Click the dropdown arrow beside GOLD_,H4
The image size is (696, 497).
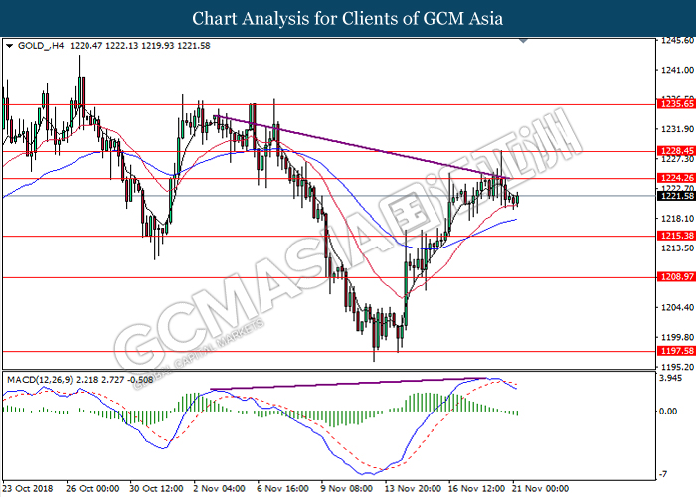tap(9, 46)
